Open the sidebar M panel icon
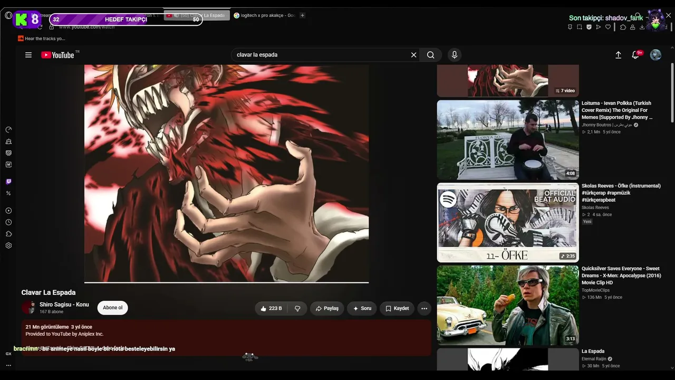The width and height of the screenshot is (675, 380). [8, 165]
